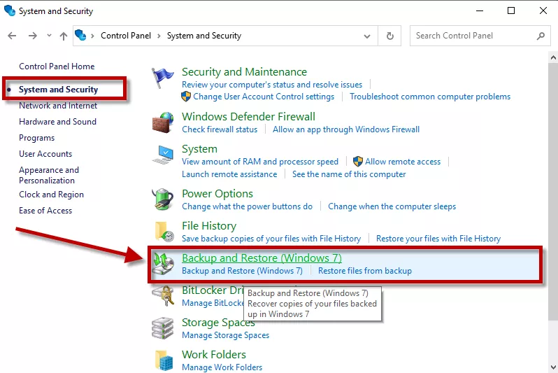558x373 pixels.
Task: Click Restore files from backup
Action: tap(365, 271)
